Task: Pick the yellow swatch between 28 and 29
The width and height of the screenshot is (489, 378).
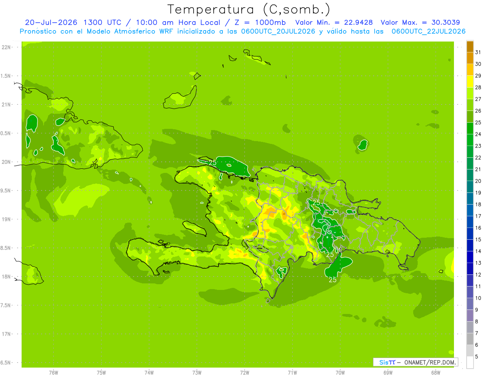Action: 470,82
